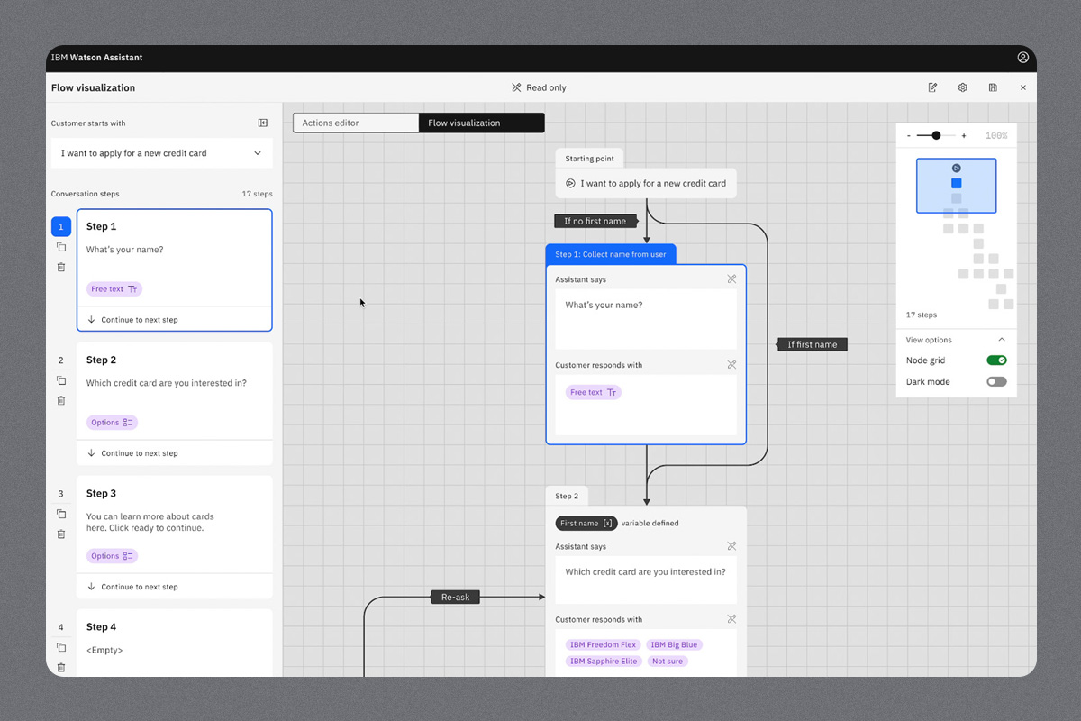The height and width of the screenshot is (721, 1081).
Task: Duplicate Step 3 with copy icon
Action: point(61,514)
